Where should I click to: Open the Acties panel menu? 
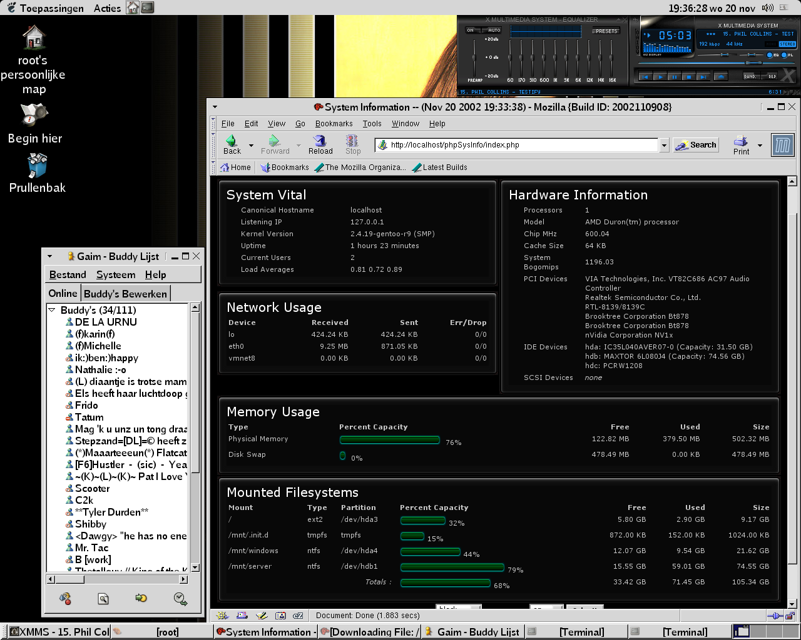107,7
